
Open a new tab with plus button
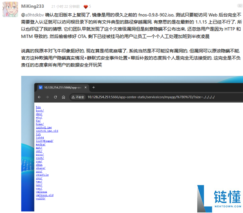click(94, 87)
